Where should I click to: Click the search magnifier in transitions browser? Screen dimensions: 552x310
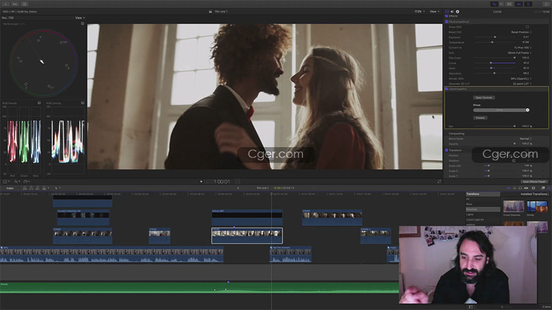(x=502, y=307)
